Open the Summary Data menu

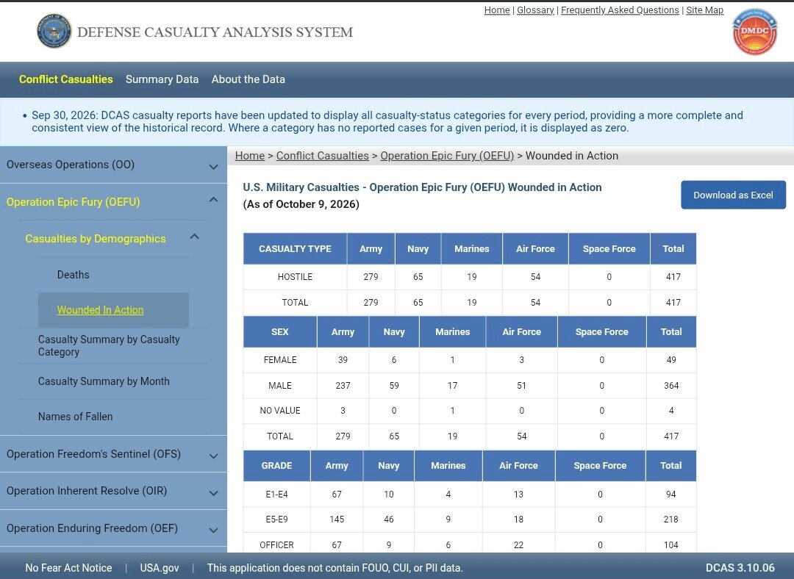162,79
